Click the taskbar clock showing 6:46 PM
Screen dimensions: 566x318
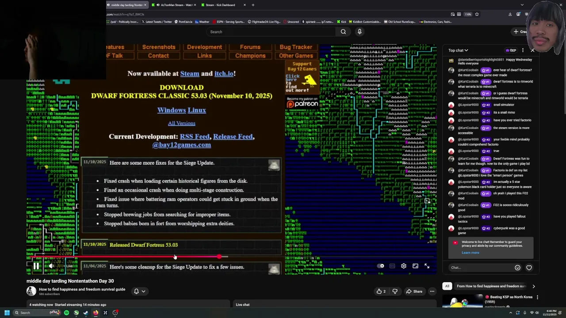tap(549, 313)
